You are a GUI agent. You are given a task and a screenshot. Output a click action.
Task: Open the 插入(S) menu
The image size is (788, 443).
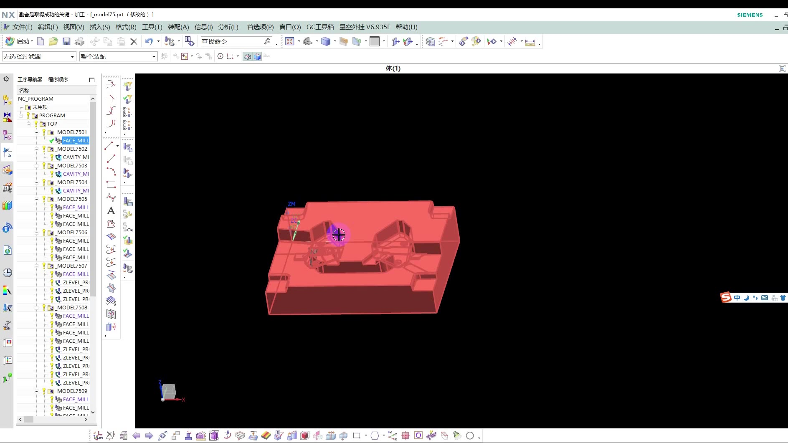pyautogui.click(x=100, y=27)
